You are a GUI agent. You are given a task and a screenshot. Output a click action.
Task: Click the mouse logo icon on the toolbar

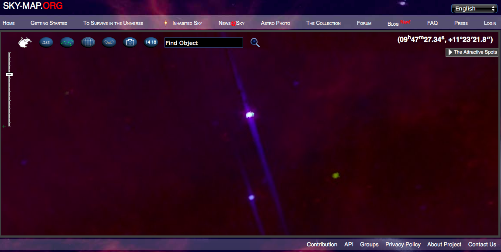point(25,41)
